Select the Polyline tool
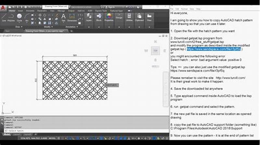 coord(11,18)
